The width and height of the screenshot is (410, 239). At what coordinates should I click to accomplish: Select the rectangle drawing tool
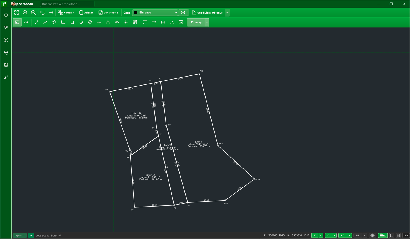[63, 22]
